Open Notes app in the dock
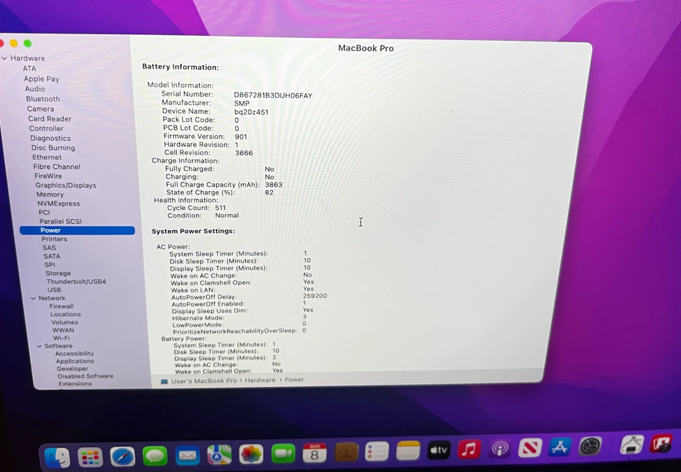 [x=408, y=450]
